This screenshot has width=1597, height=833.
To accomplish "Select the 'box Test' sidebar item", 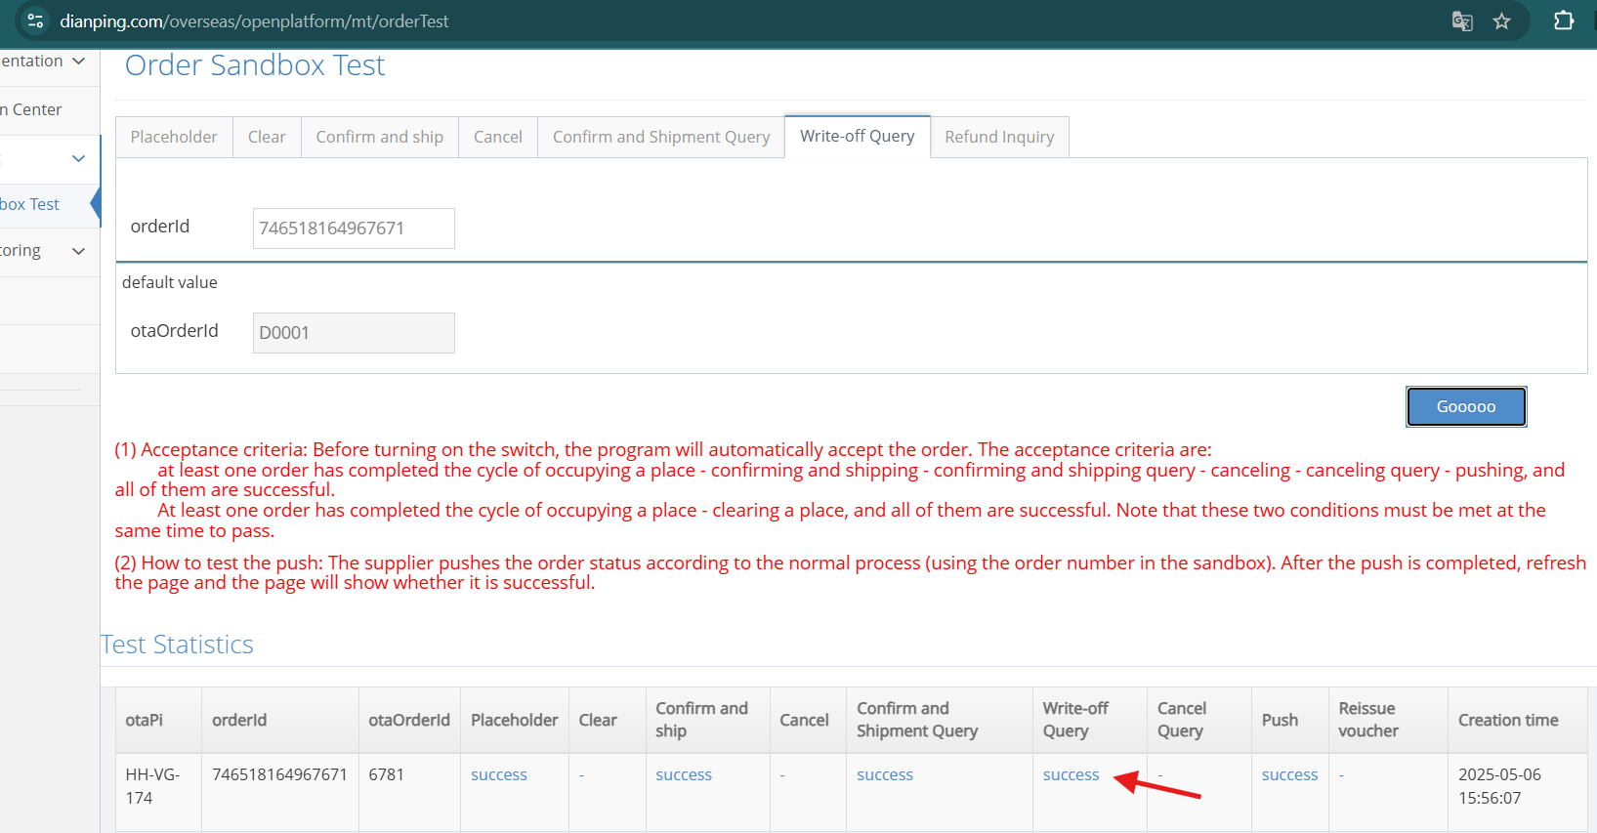I will [x=31, y=204].
